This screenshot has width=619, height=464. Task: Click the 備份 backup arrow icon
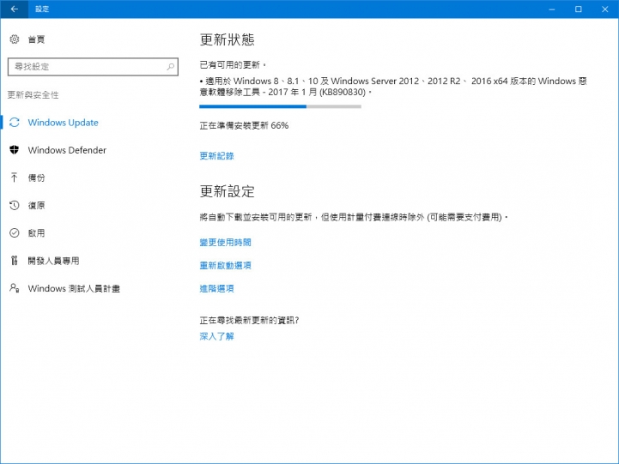(15, 178)
